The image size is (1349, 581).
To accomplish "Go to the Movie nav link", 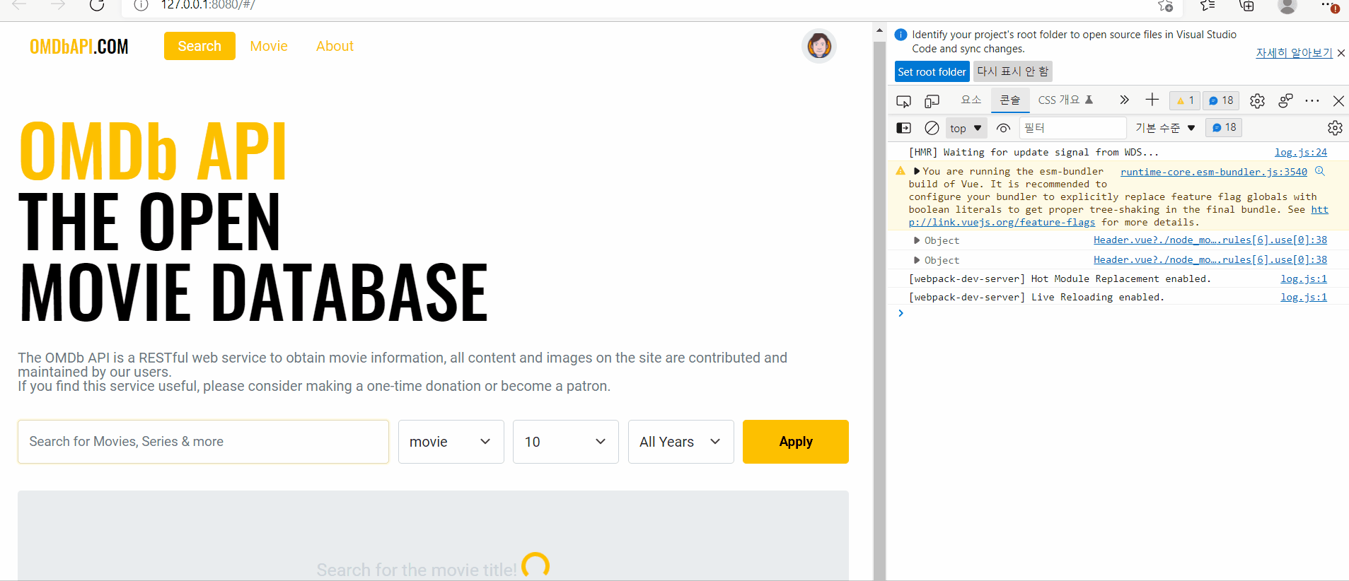I will 269,46.
